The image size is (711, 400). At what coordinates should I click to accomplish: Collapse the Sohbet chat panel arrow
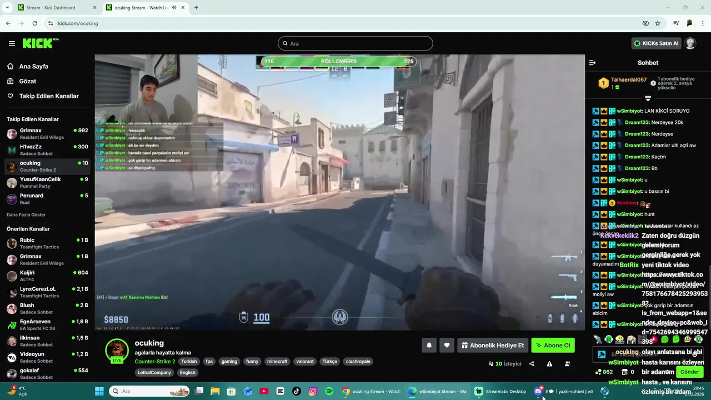click(592, 63)
